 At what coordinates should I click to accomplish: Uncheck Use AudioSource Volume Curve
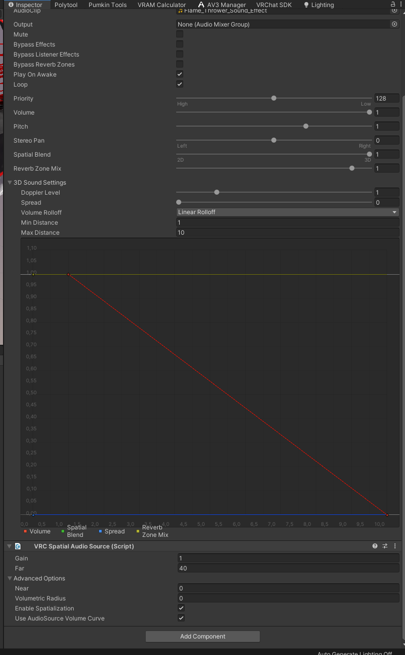click(x=181, y=618)
